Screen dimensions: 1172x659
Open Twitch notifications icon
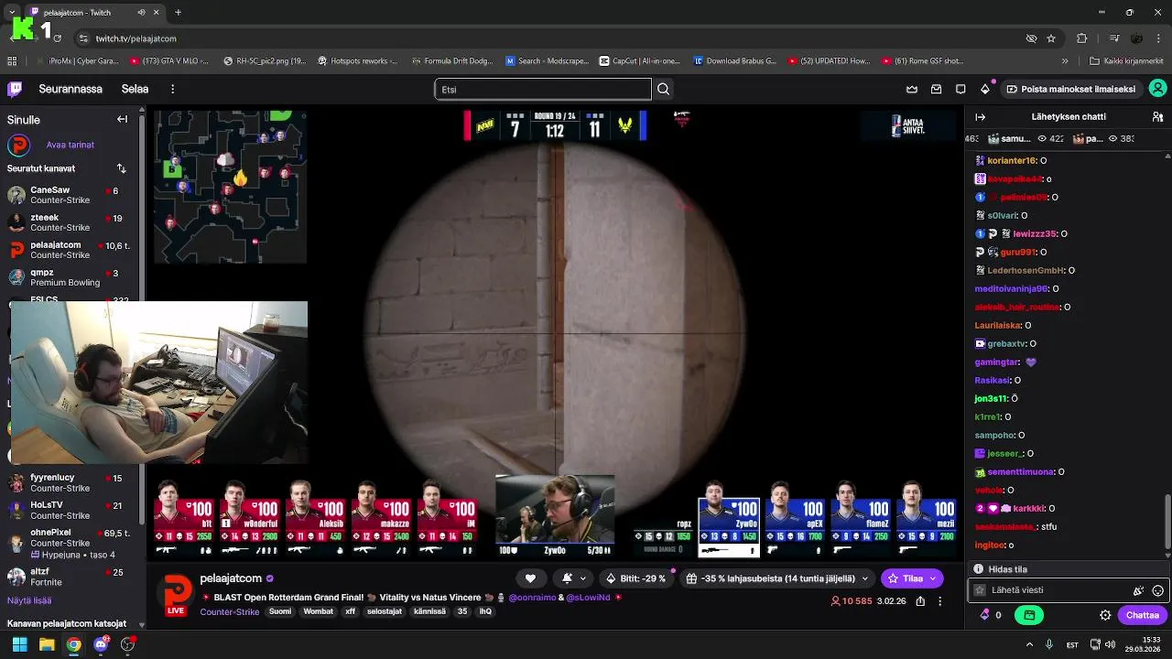960,89
